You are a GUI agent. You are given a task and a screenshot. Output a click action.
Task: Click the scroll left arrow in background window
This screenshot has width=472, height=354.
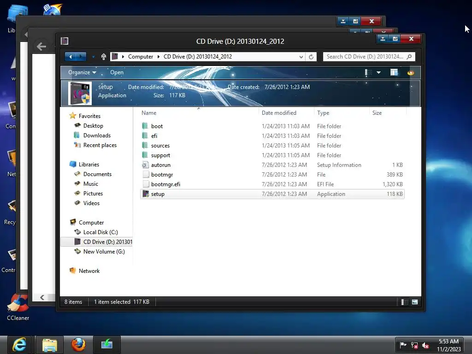coord(42,297)
